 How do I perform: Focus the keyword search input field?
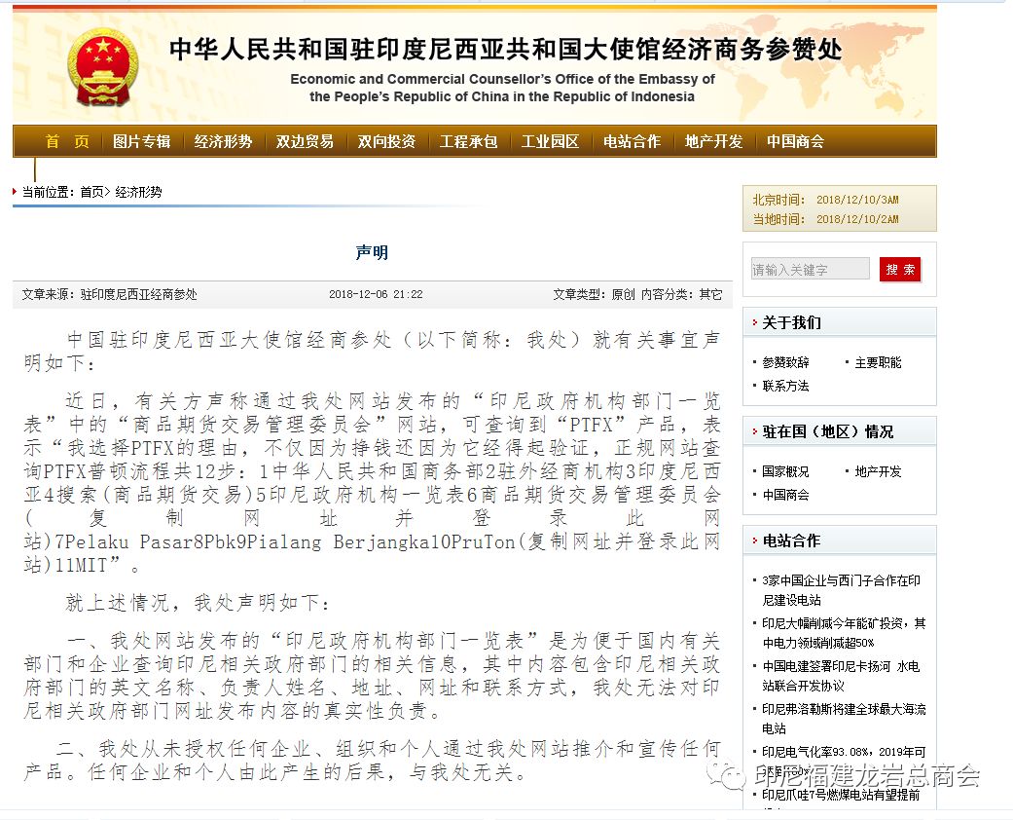pyautogui.click(x=811, y=269)
